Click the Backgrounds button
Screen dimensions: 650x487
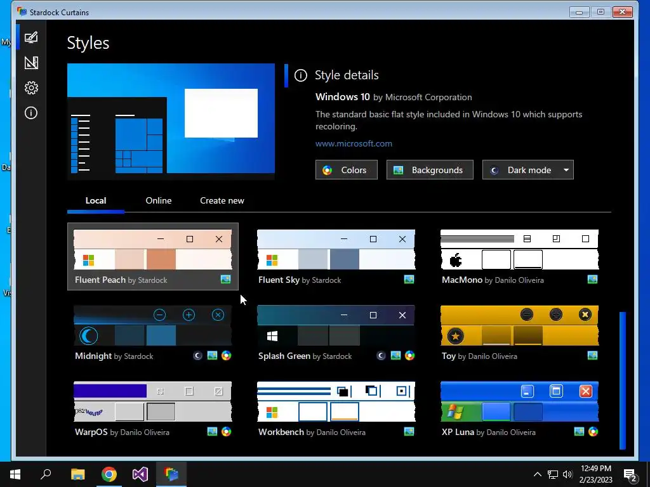tap(430, 170)
